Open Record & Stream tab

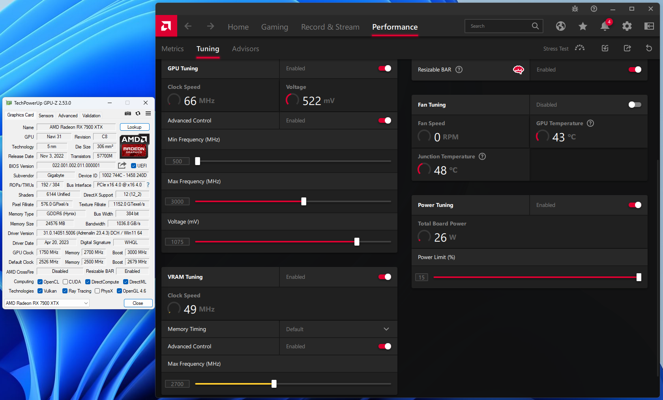tap(330, 27)
